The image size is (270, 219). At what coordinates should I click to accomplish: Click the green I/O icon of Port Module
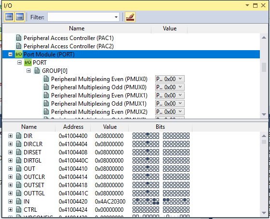19,55
